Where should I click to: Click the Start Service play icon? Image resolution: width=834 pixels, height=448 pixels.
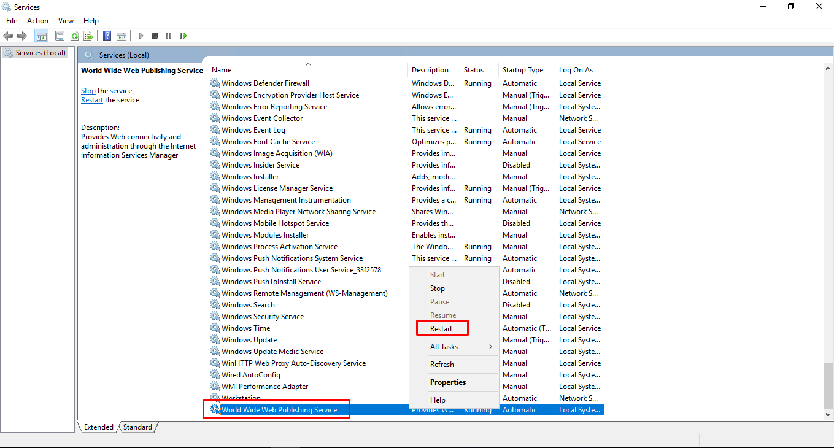(x=141, y=36)
